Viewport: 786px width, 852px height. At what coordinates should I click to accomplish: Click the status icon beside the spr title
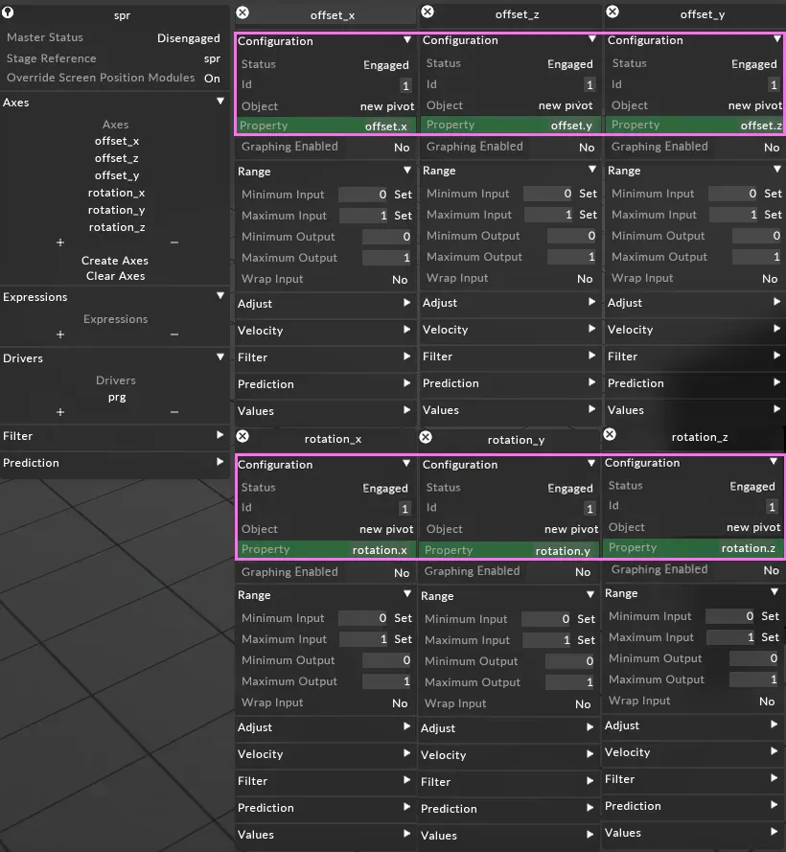point(9,14)
